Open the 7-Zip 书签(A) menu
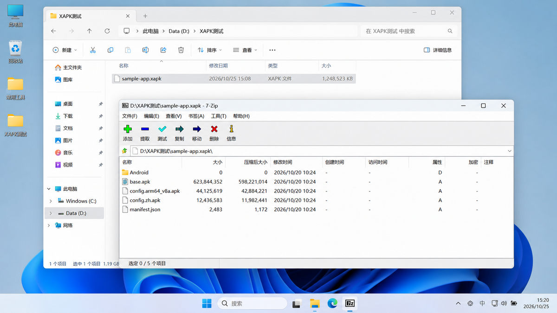The image size is (557, 313). 196,116
